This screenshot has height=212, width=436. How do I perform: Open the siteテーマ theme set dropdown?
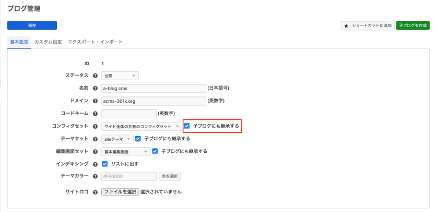117,139
